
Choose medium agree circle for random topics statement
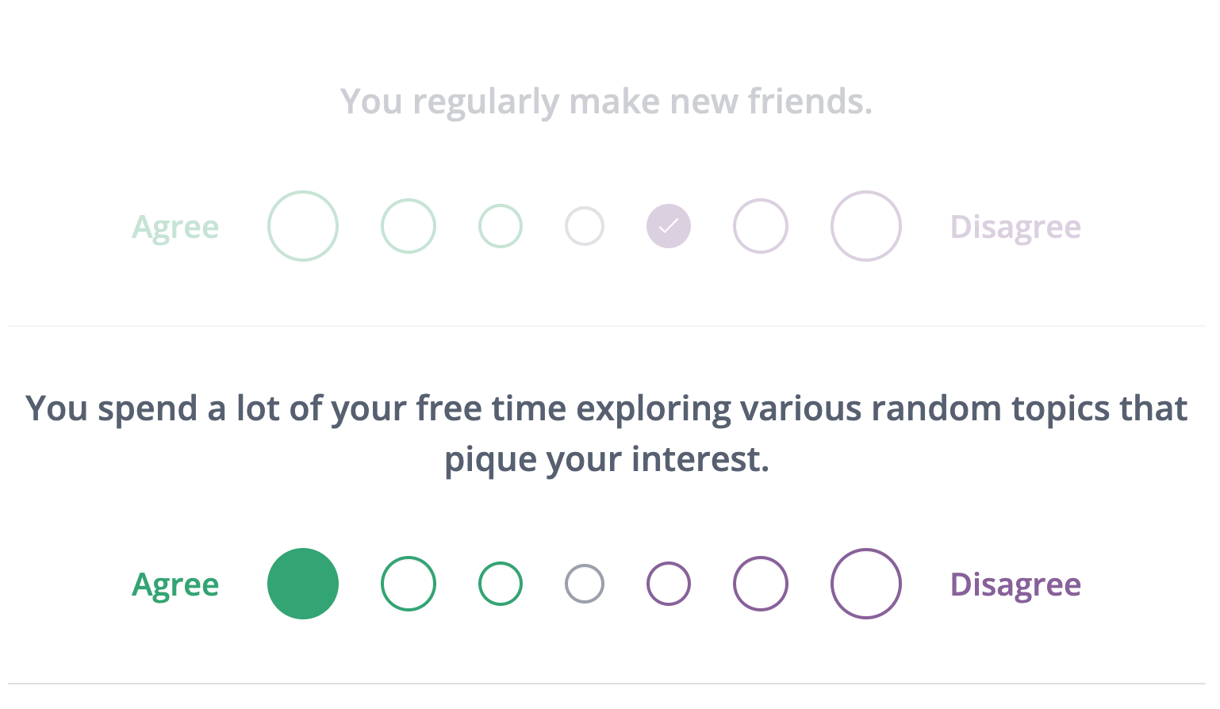(x=409, y=584)
